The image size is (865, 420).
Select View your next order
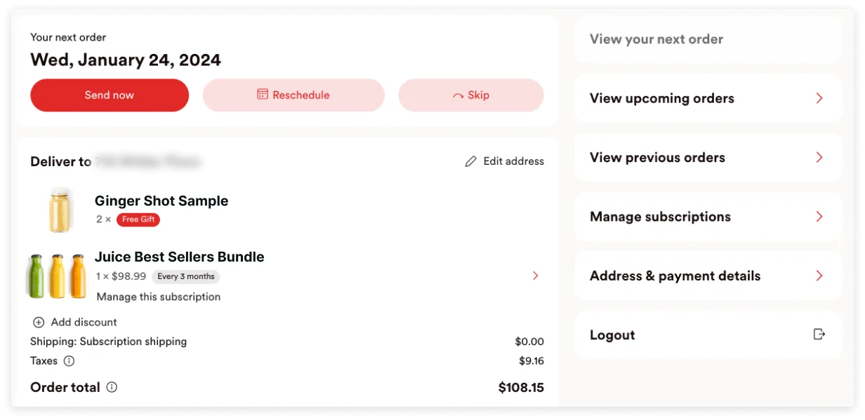(656, 39)
